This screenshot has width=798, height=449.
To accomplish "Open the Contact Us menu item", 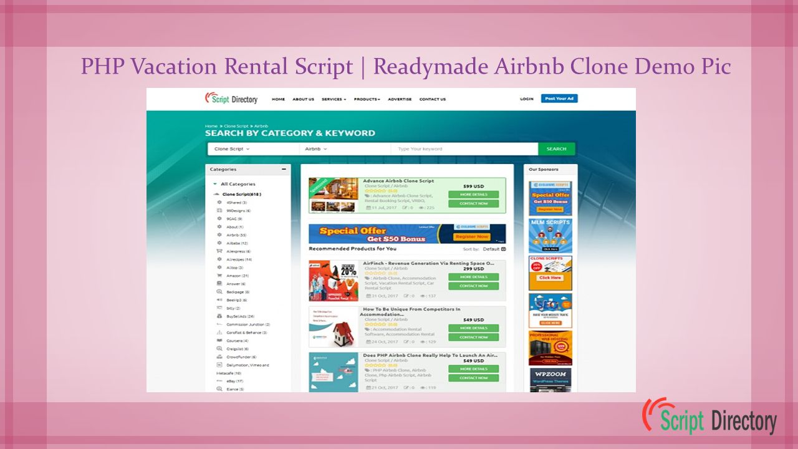I will 433,99.
